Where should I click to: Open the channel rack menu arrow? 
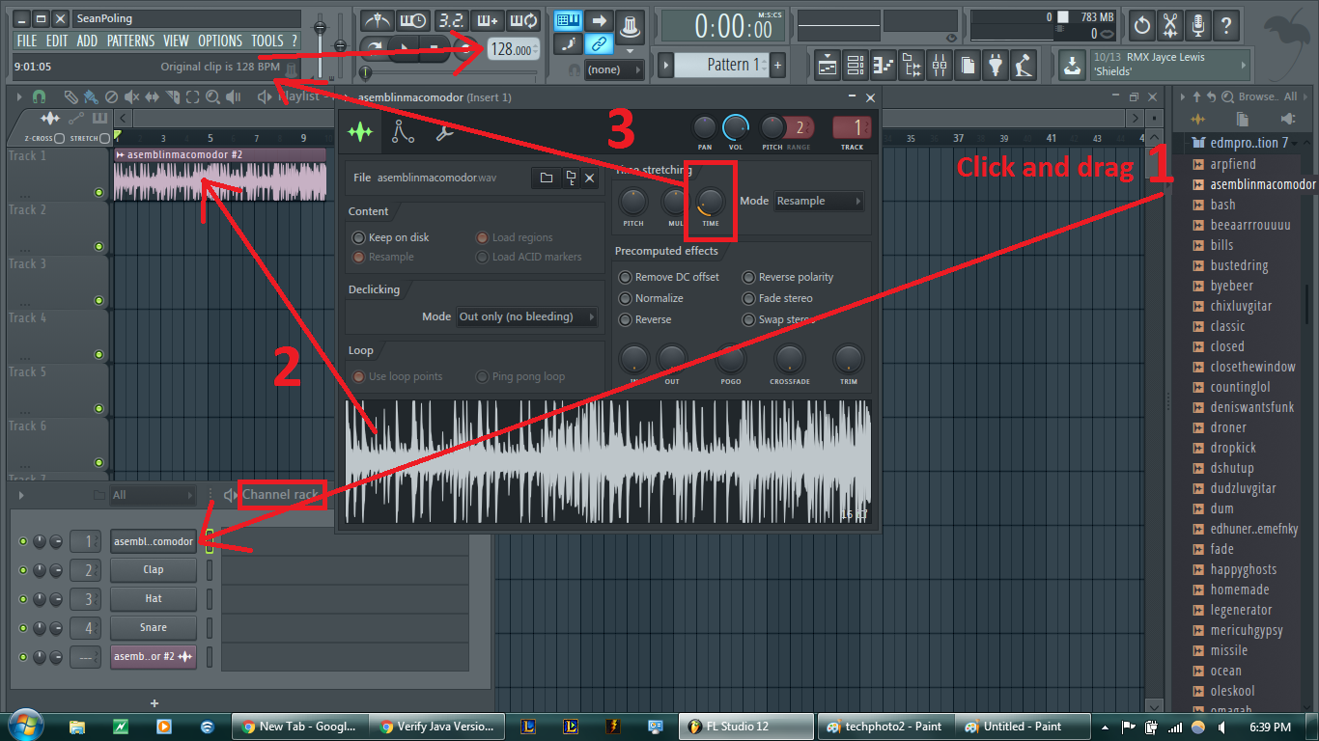coord(19,495)
